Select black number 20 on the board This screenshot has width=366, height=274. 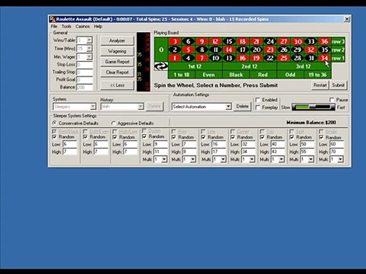coord(256,50)
